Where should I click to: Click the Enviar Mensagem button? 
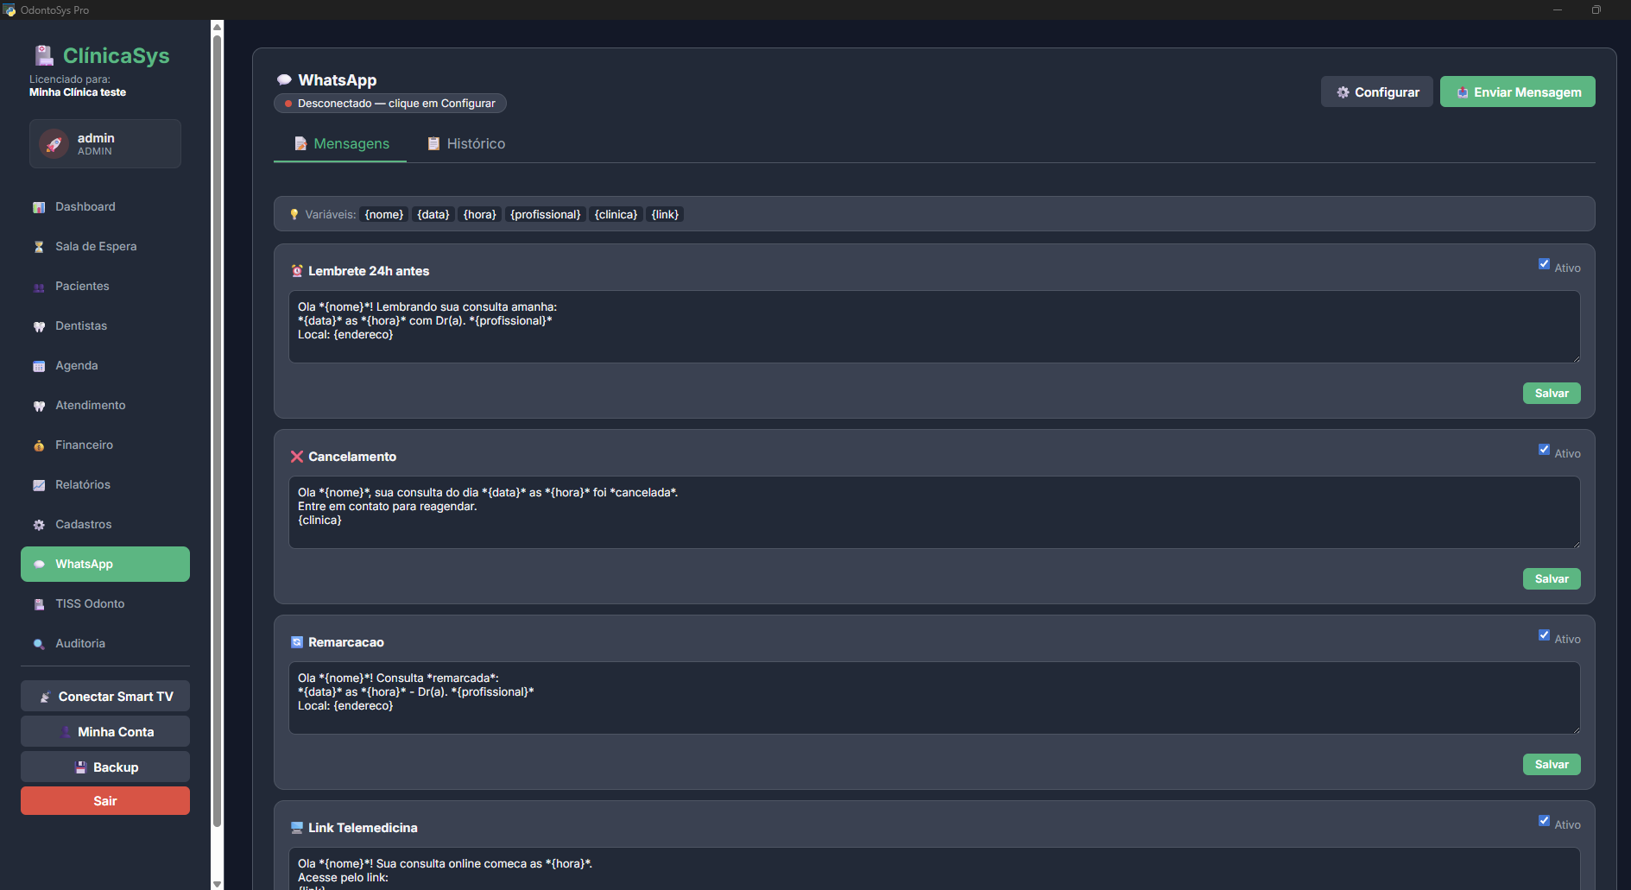click(1517, 92)
